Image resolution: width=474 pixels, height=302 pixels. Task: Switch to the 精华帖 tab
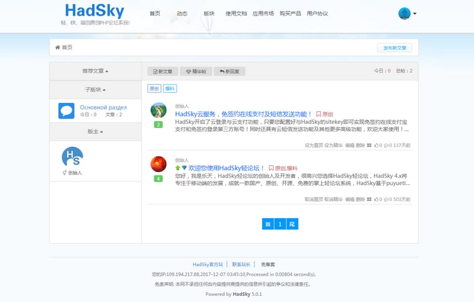coord(196,71)
